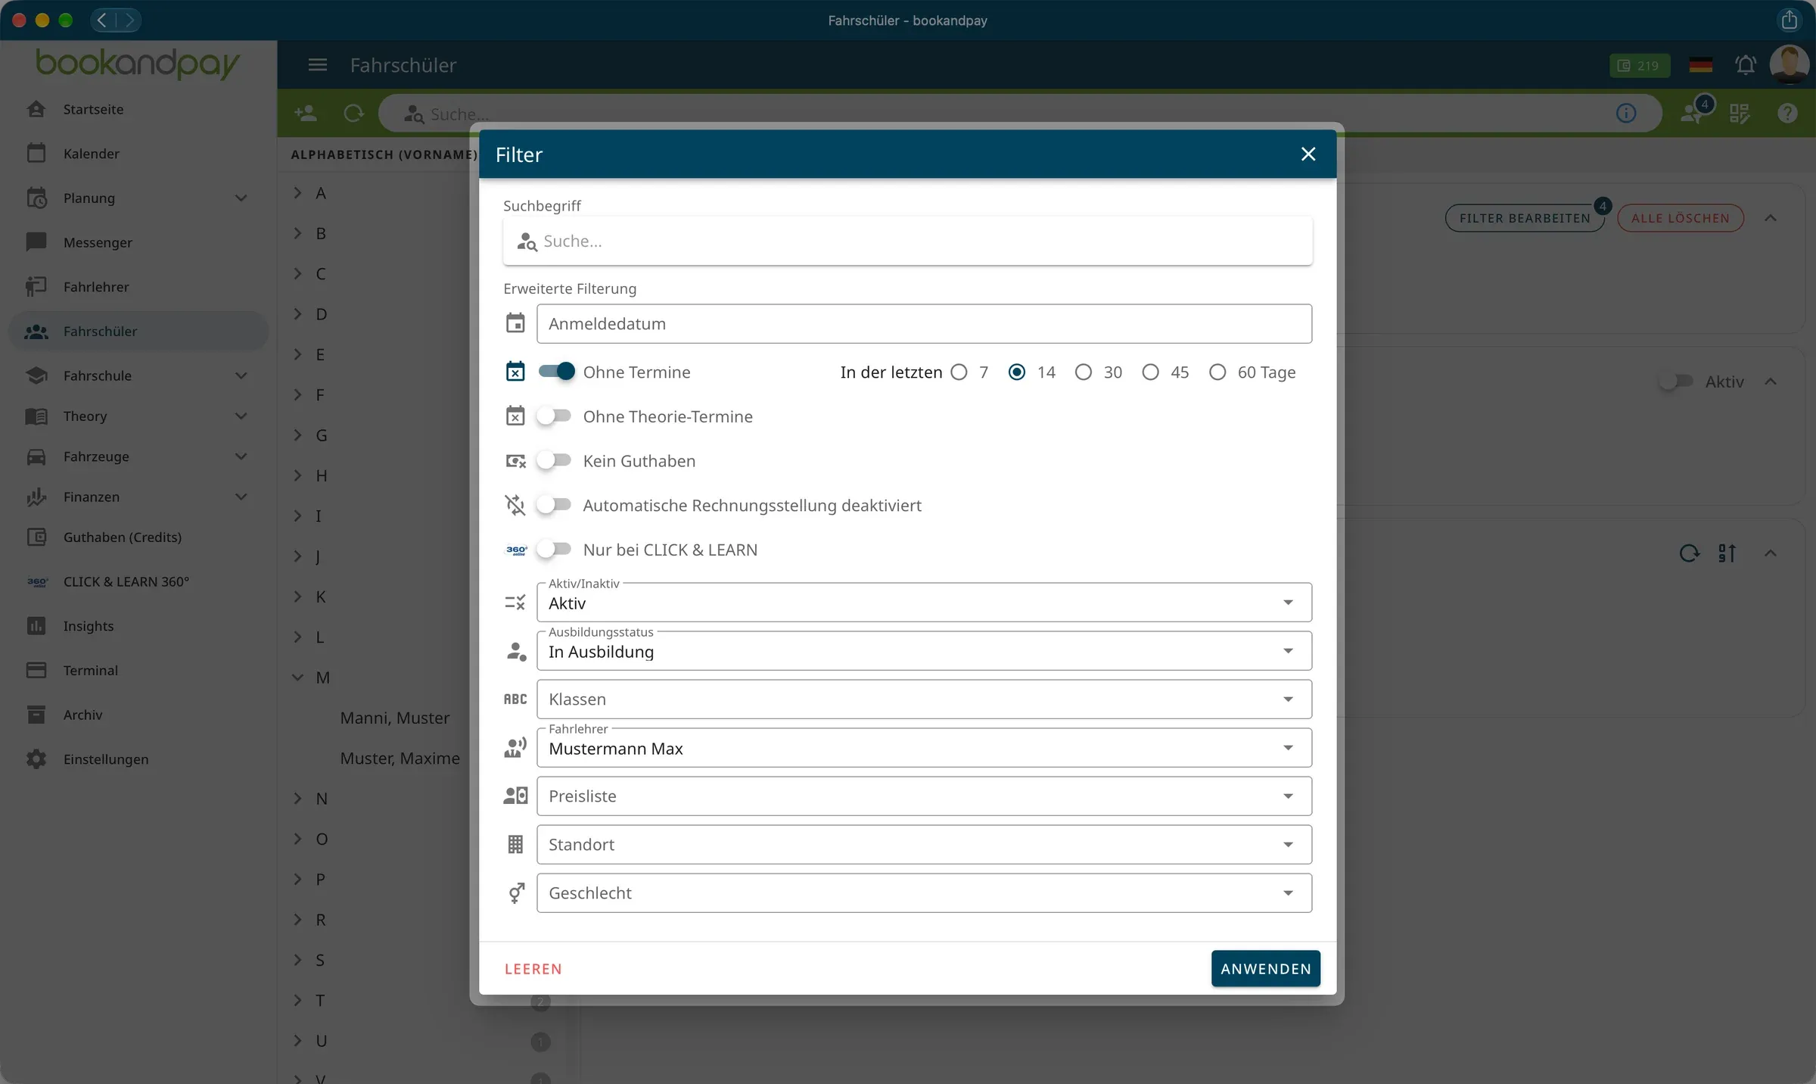Click the user avatar in top right

click(x=1789, y=64)
